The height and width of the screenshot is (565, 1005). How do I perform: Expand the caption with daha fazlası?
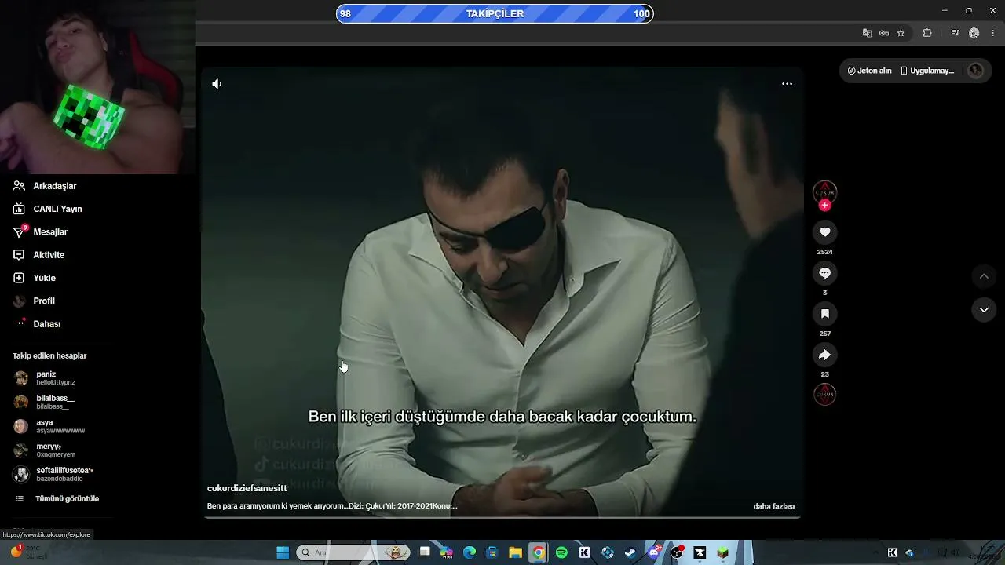[774, 506]
